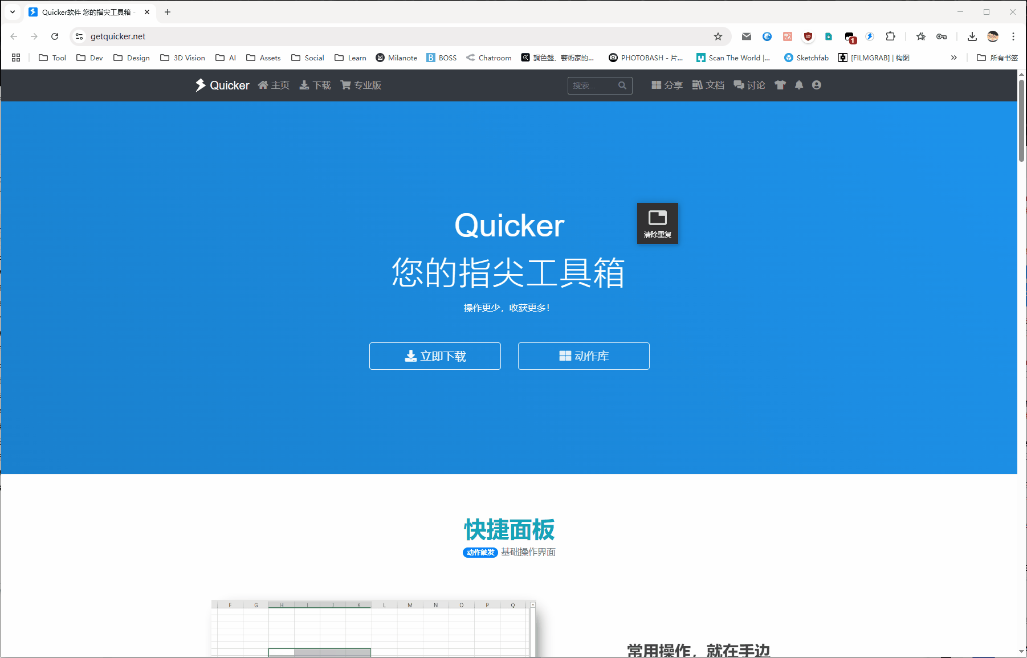Image resolution: width=1027 pixels, height=658 pixels.
Task: Click the spreadsheet preview image under 快捷面板
Action: (373, 628)
